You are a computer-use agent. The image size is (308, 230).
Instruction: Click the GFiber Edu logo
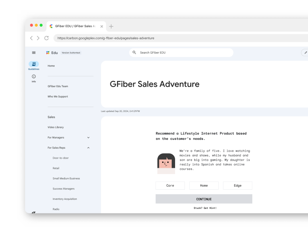52,53
